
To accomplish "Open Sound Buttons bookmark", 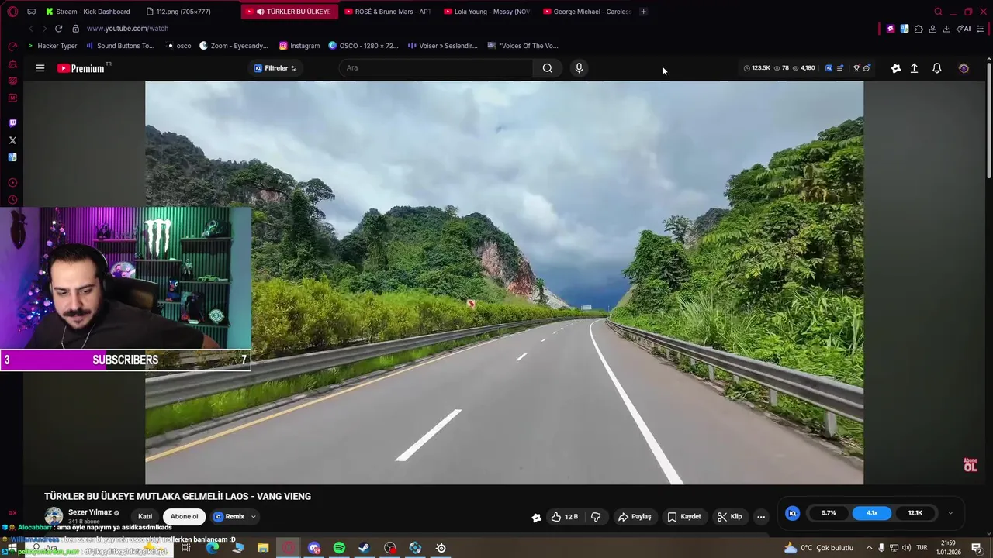I will pyautogui.click(x=120, y=46).
